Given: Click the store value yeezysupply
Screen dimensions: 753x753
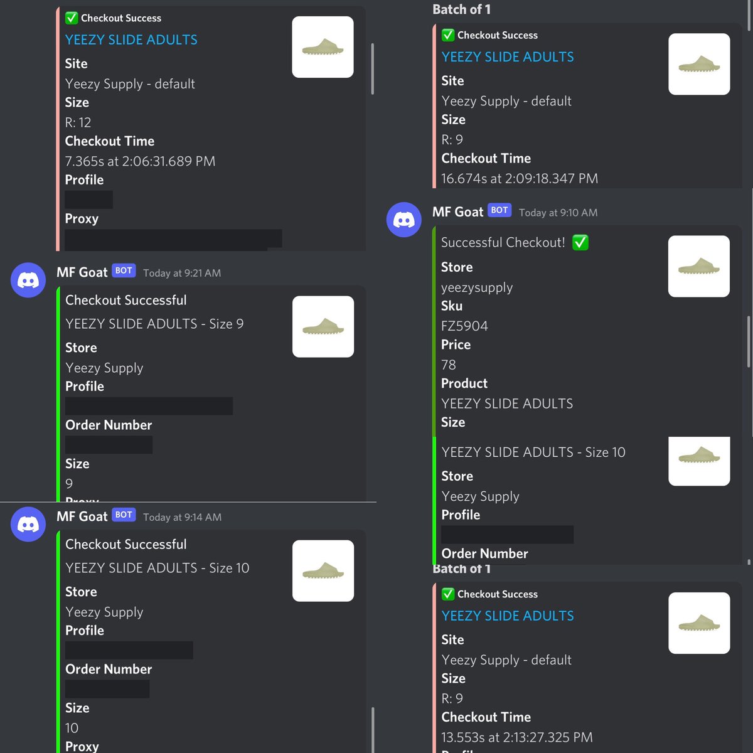Looking at the screenshot, I should point(477,287).
